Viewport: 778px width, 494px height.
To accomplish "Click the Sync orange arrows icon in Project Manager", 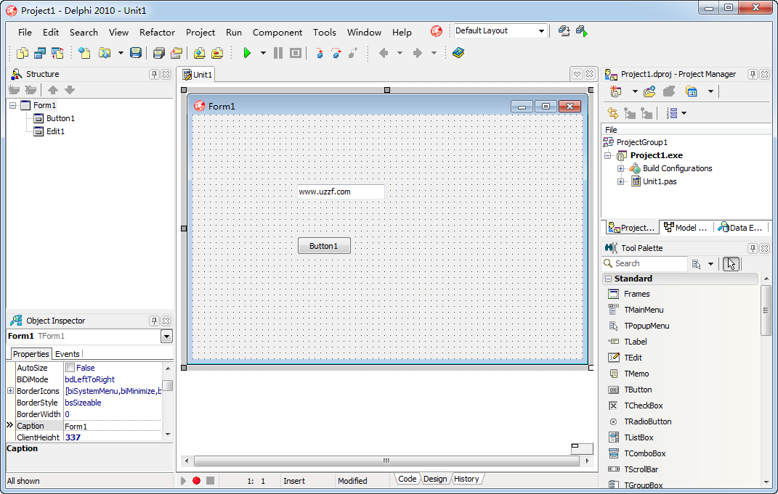I will pos(613,113).
